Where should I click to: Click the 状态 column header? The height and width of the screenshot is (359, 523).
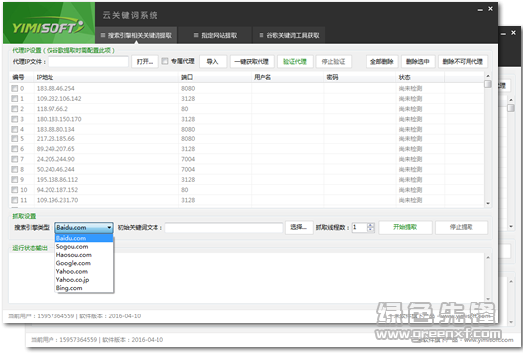420,77
